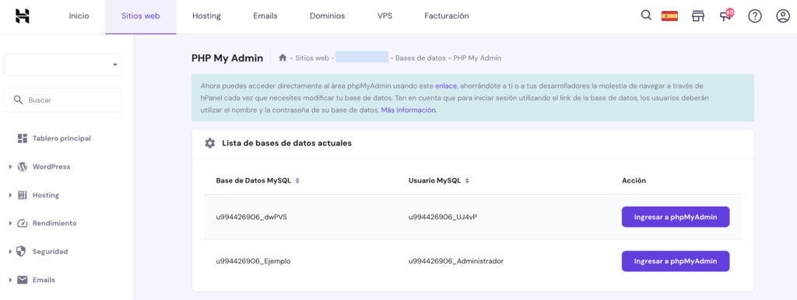The width and height of the screenshot is (797, 300).
Task: Go to the Inicio tab
Action: tap(79, 16)
